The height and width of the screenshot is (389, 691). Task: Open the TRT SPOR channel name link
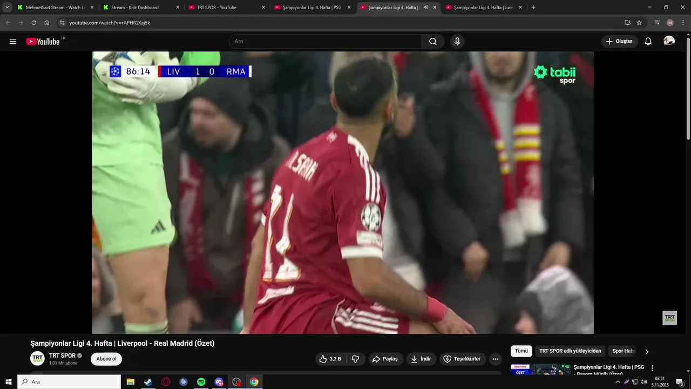pos(62,356)
